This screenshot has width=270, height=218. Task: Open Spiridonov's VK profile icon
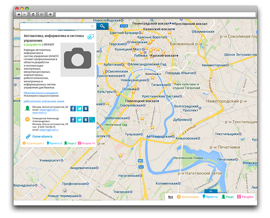coord(86,120)
